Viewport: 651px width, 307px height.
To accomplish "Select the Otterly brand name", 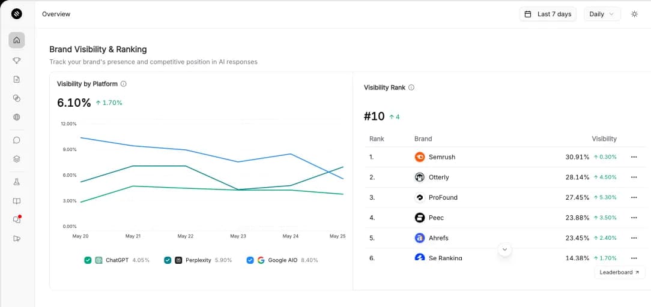I will tap(439, 177).
